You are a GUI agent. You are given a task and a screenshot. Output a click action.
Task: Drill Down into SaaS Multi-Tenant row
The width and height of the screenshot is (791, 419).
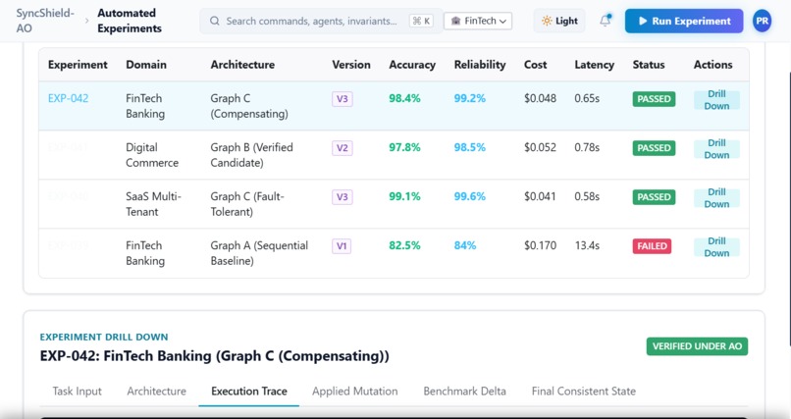pyautogui.click(x=716, y=197)
